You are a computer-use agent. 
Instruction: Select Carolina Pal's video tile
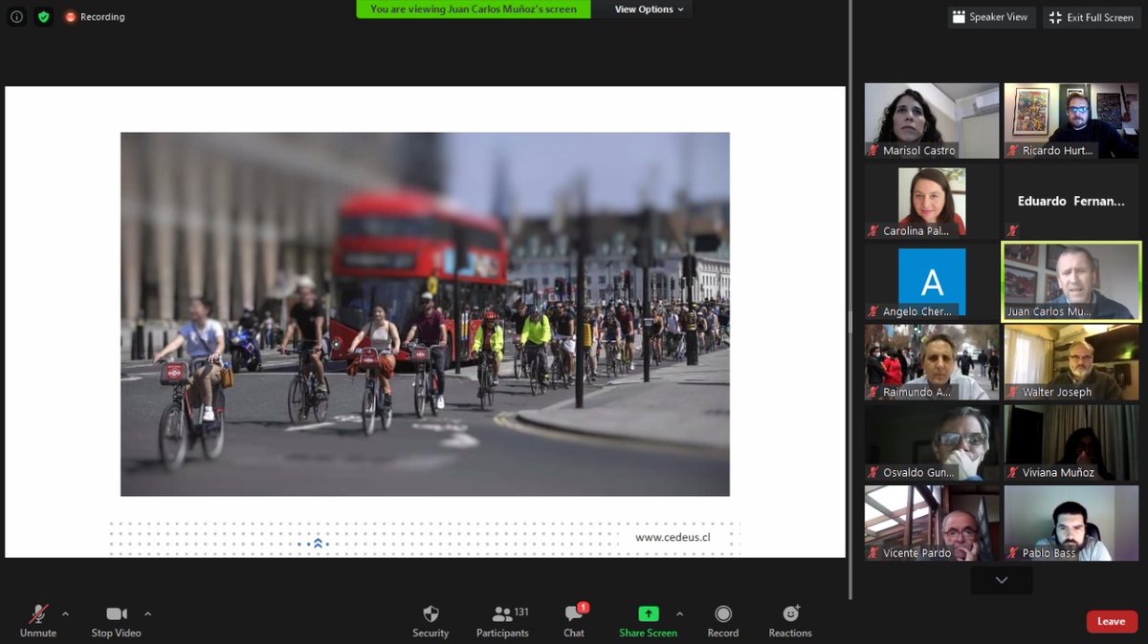coord(932,201)
